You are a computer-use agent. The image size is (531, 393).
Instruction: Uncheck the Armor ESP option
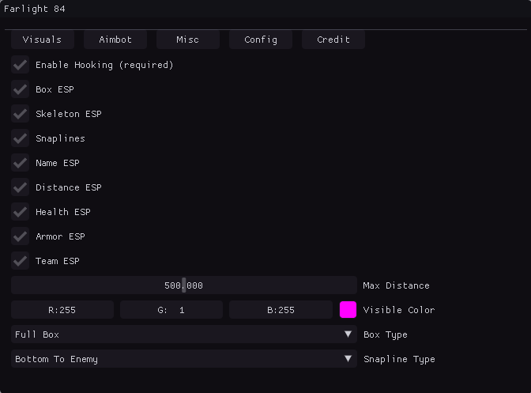pyautogui.click(x=21, y=236)
